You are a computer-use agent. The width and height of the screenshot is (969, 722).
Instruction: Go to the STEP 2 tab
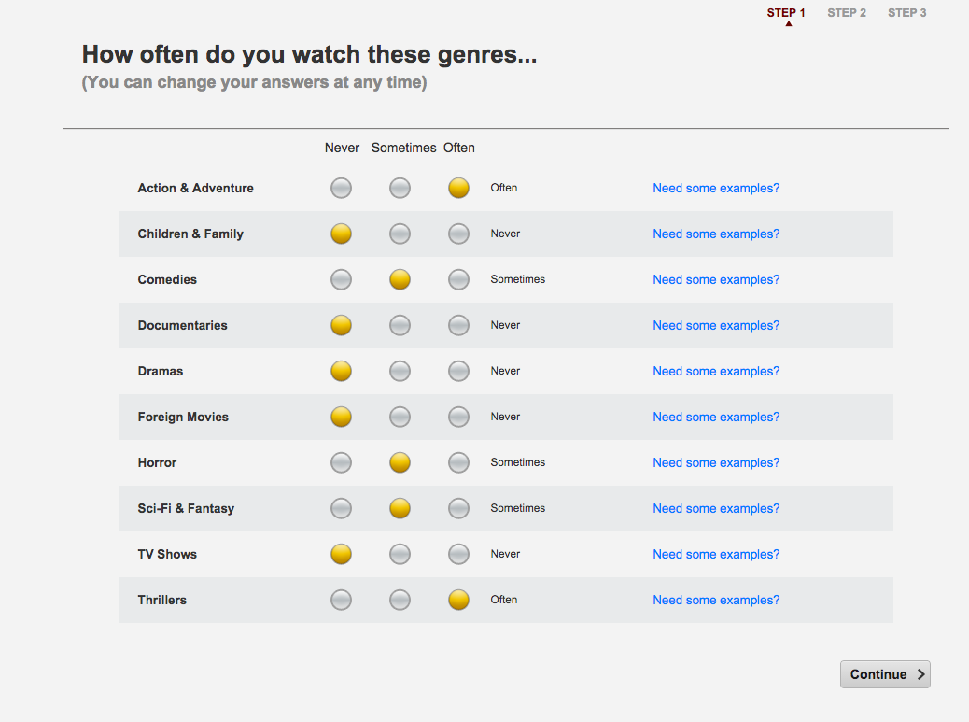click(847, 13)
